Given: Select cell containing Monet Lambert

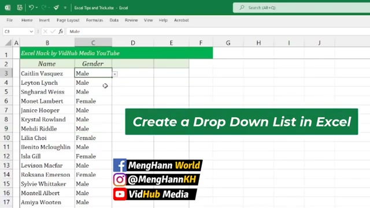Looking at the screenshot, I should (47, 101).
